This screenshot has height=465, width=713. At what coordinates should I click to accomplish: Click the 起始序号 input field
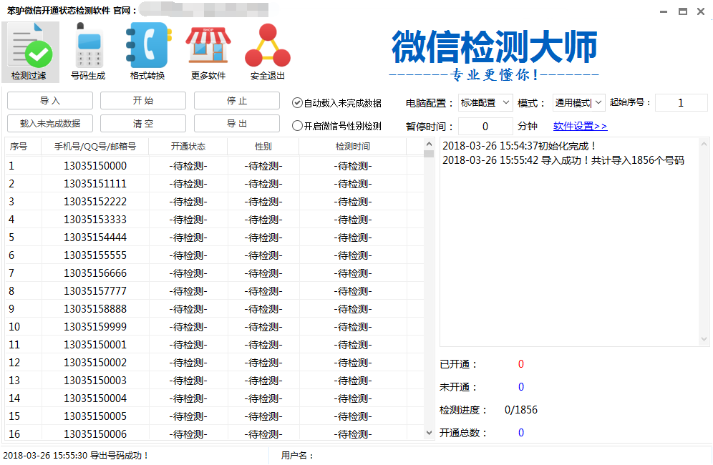point(681,103)
